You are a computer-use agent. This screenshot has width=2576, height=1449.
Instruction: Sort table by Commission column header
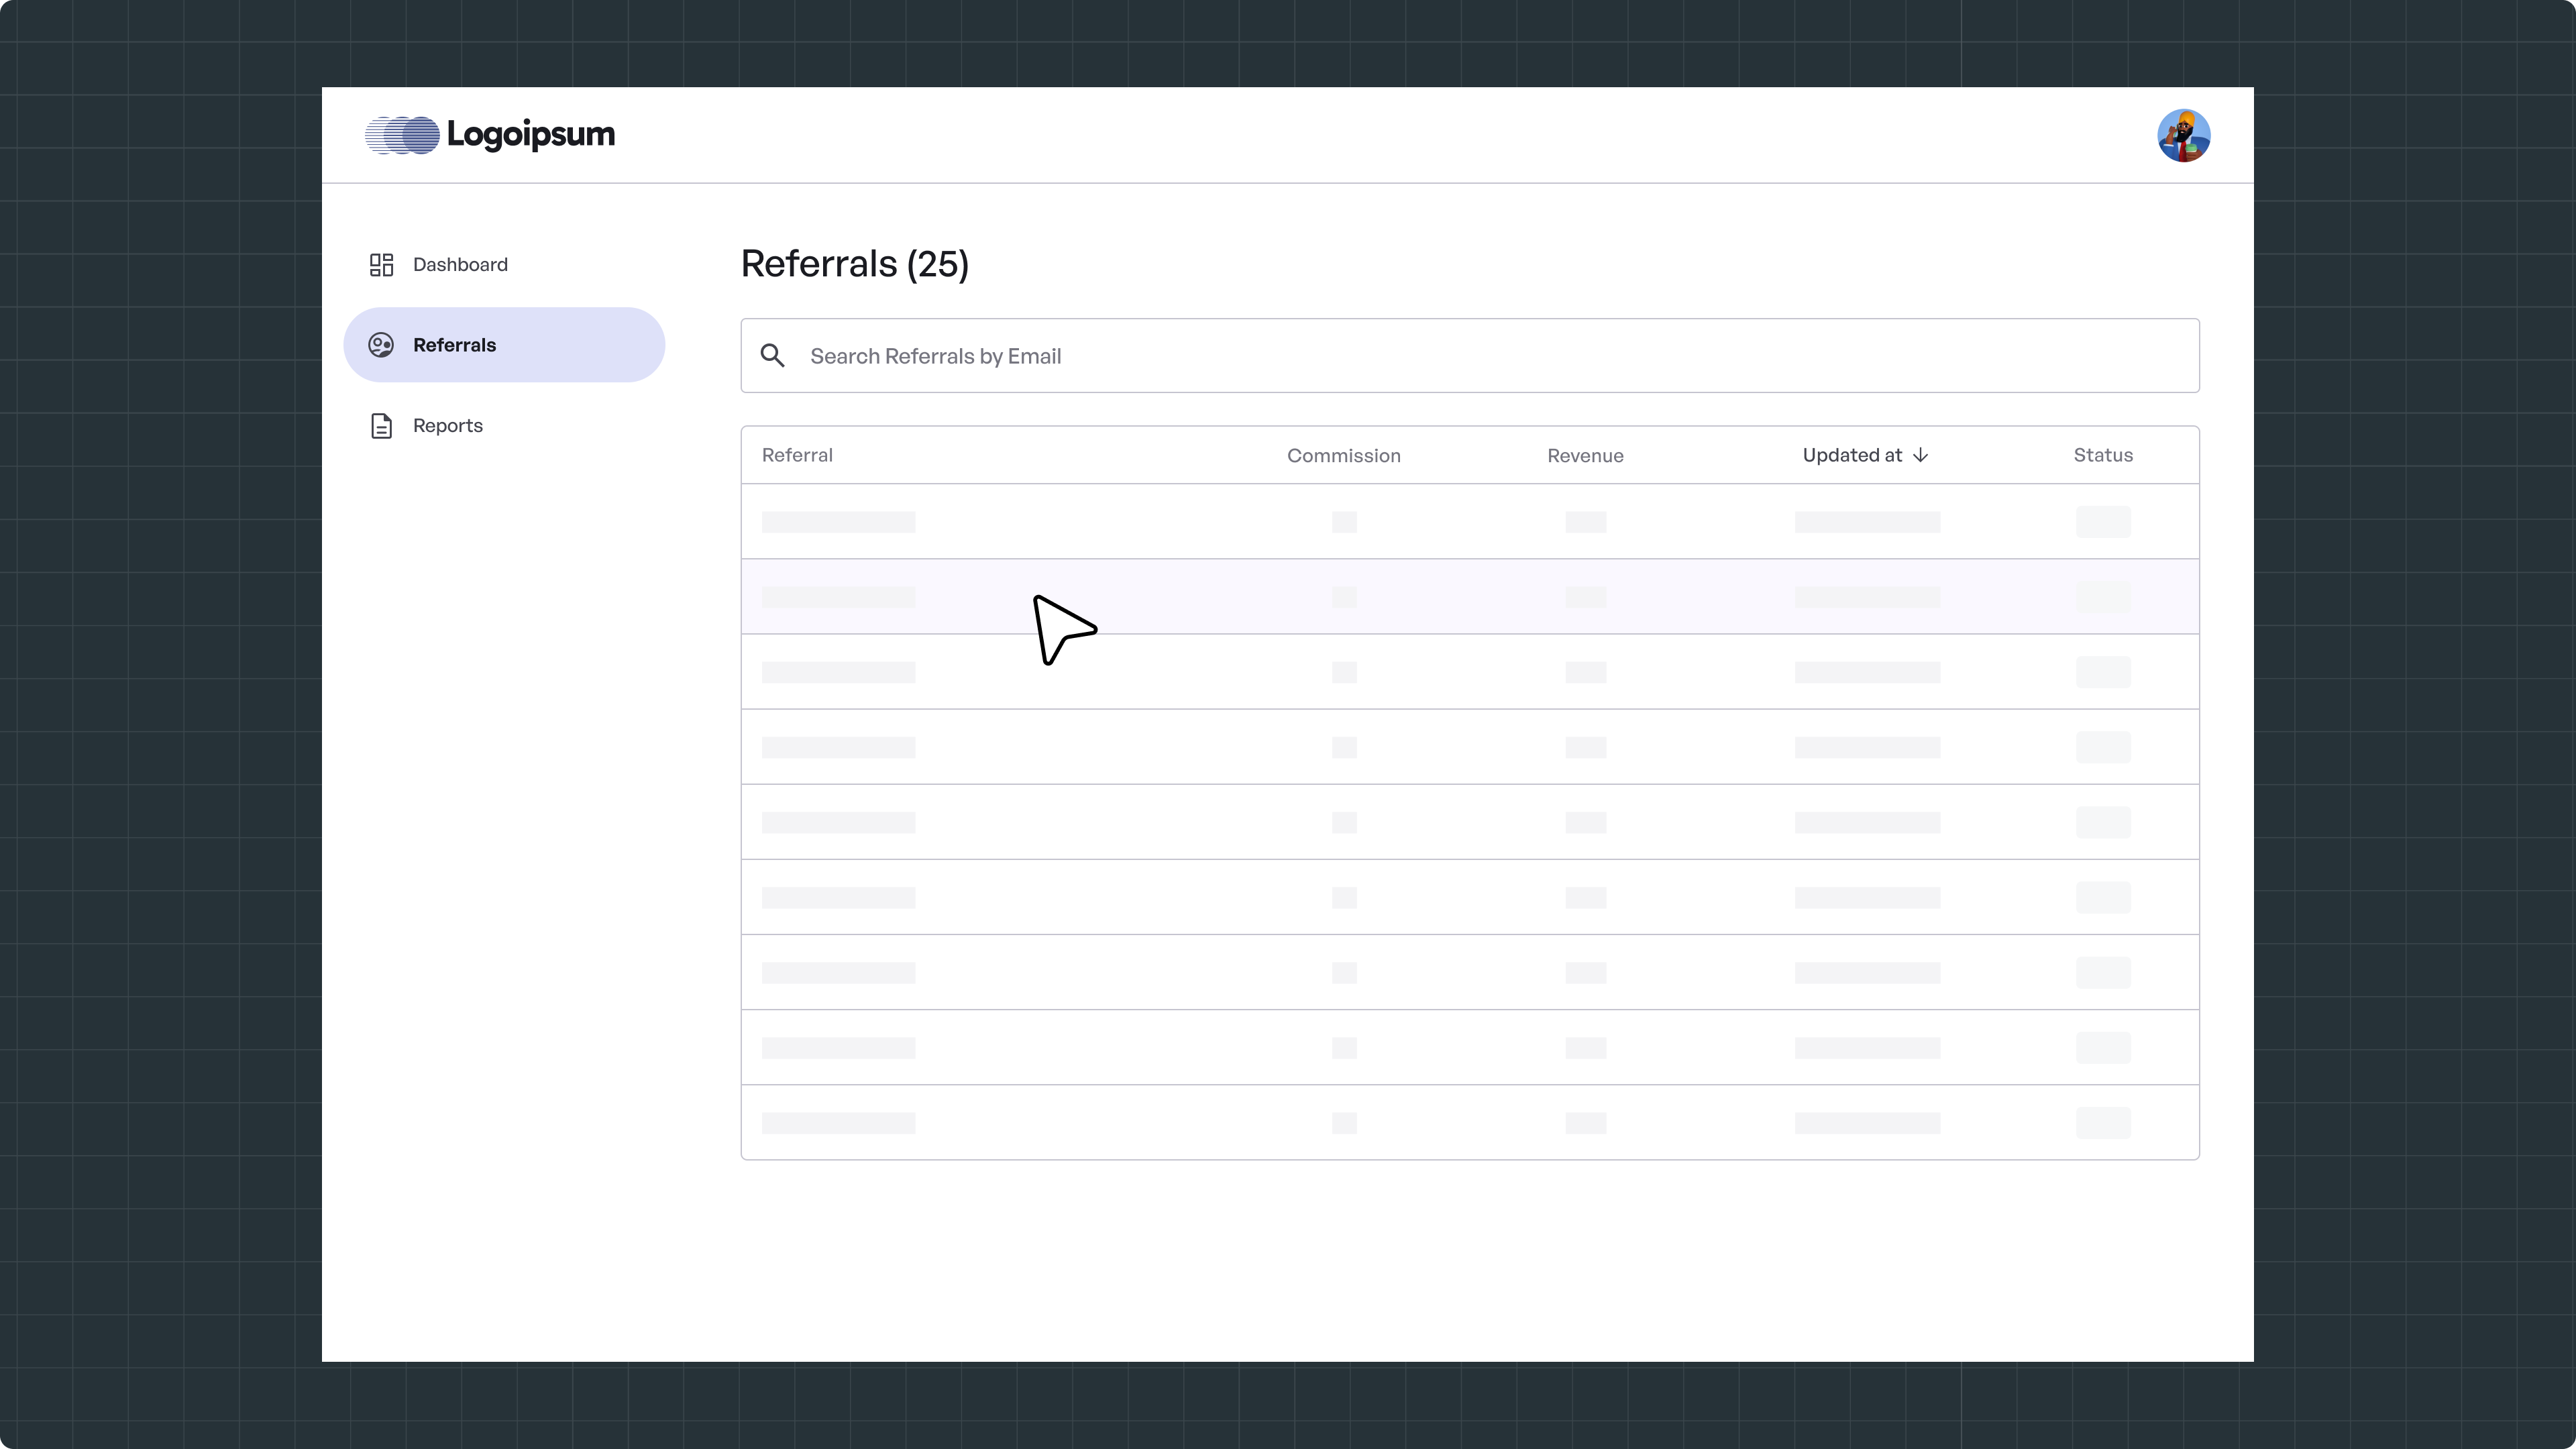point(1343,456)
